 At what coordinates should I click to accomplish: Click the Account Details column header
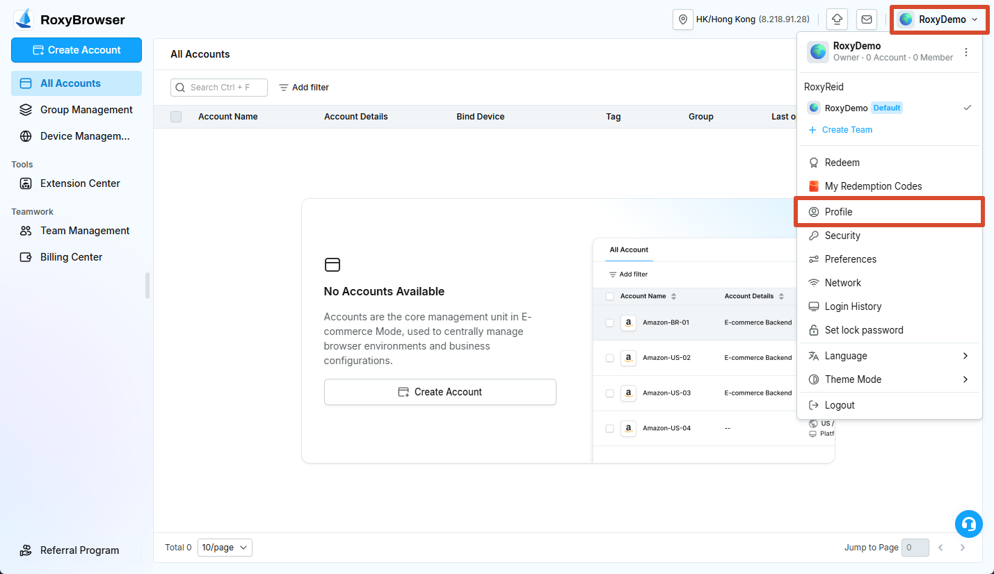click(356, 117)
